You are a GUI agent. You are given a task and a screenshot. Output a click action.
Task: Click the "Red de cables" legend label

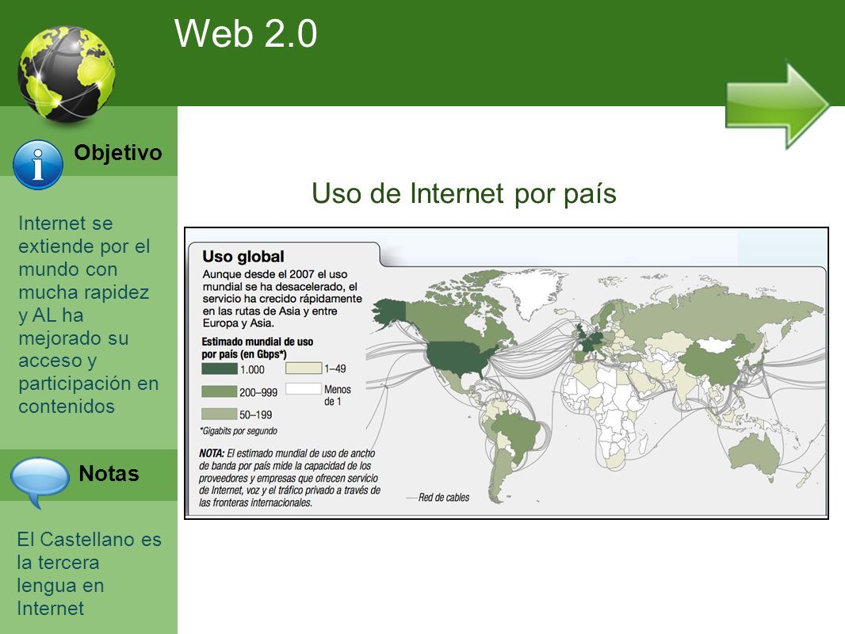pos(444,498)
